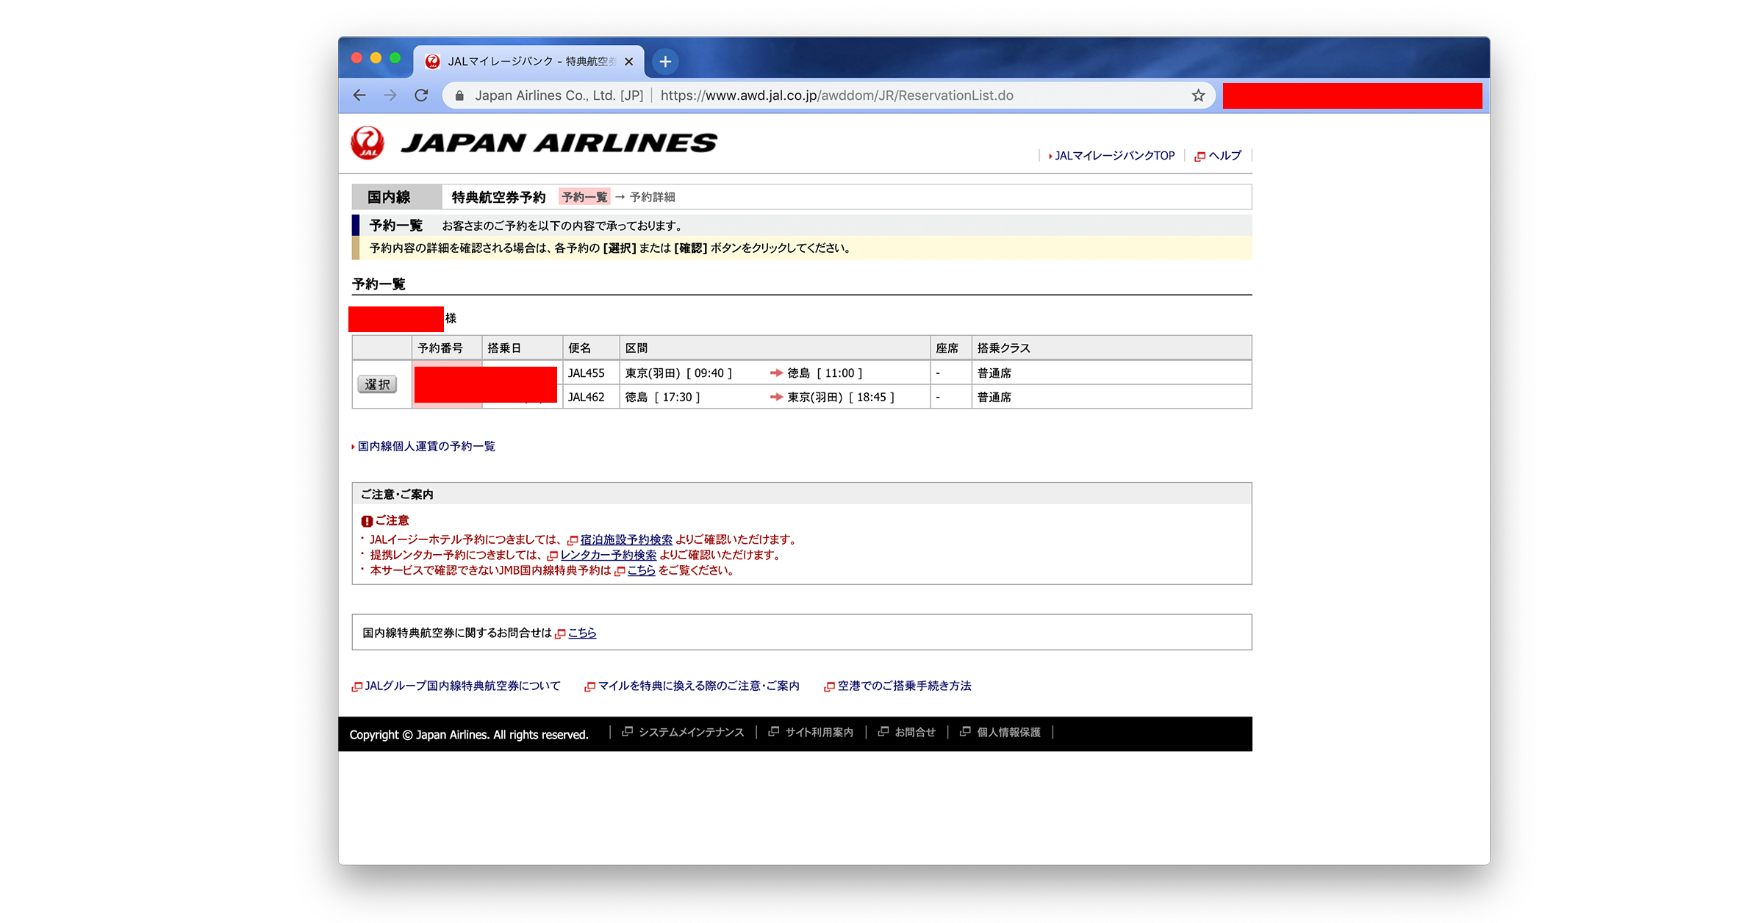Click the address bar URL
Viewport: 1764px width, 923px height.
click(x=836, y=96)
